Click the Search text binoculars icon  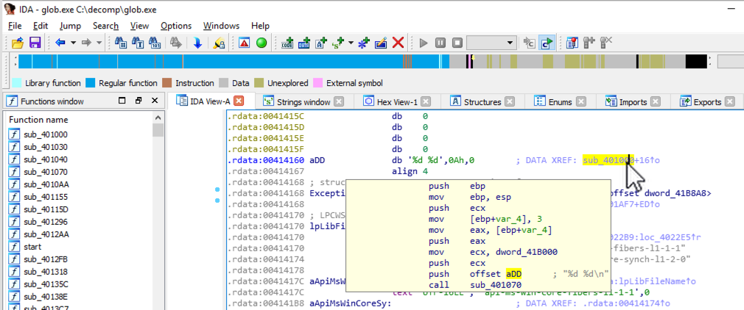[x=138, y=43]
